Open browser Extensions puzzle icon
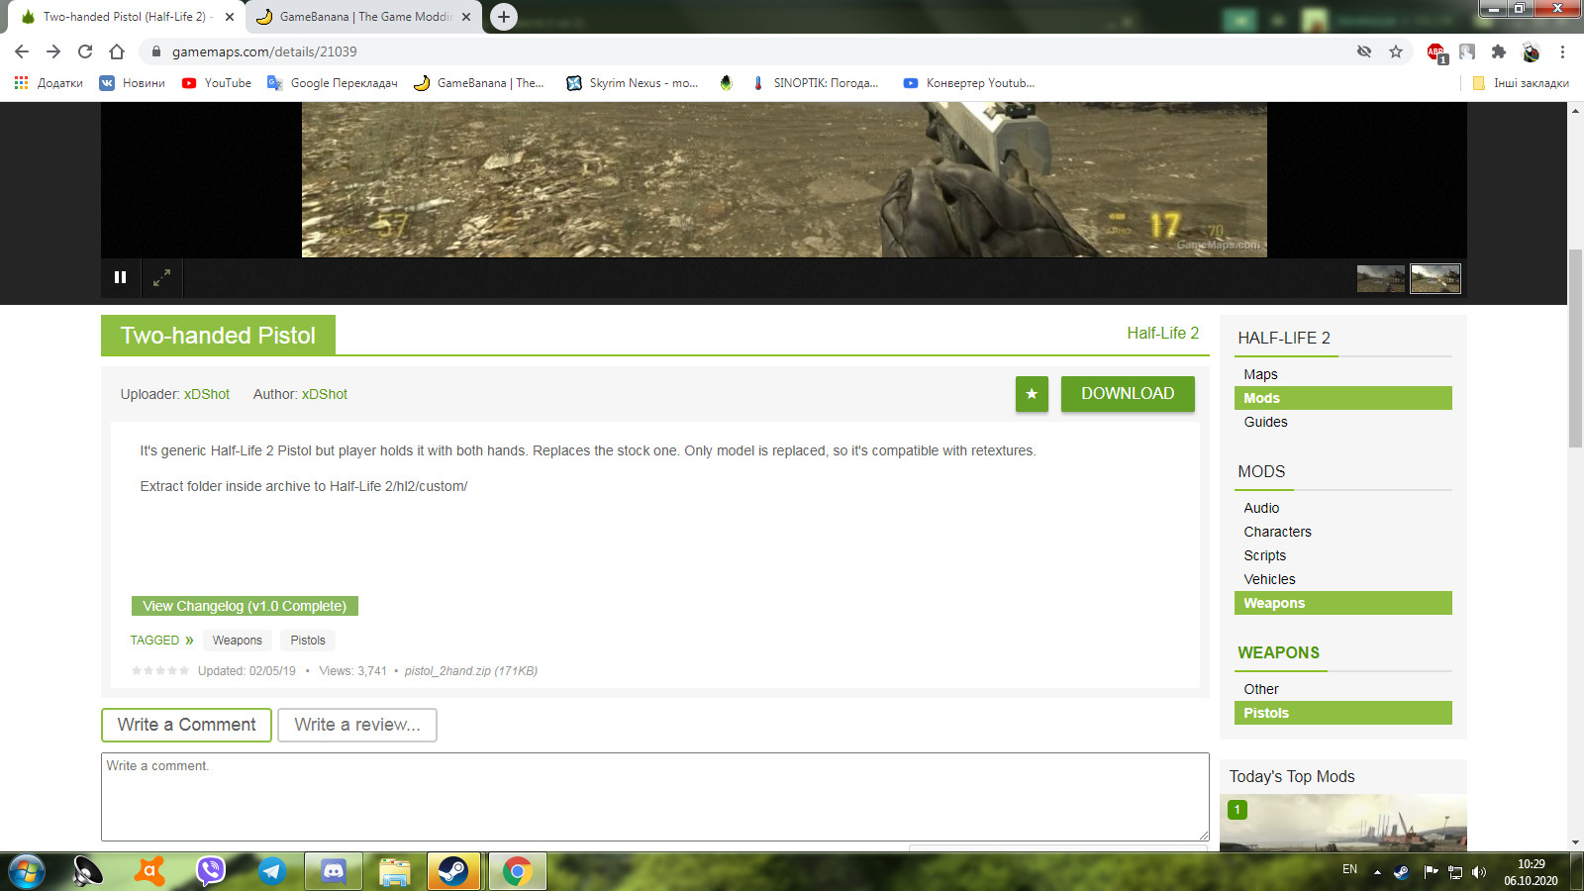The width and height of the screenshot is (1584, 891). pyautogui.click(x=1499, y=51)
